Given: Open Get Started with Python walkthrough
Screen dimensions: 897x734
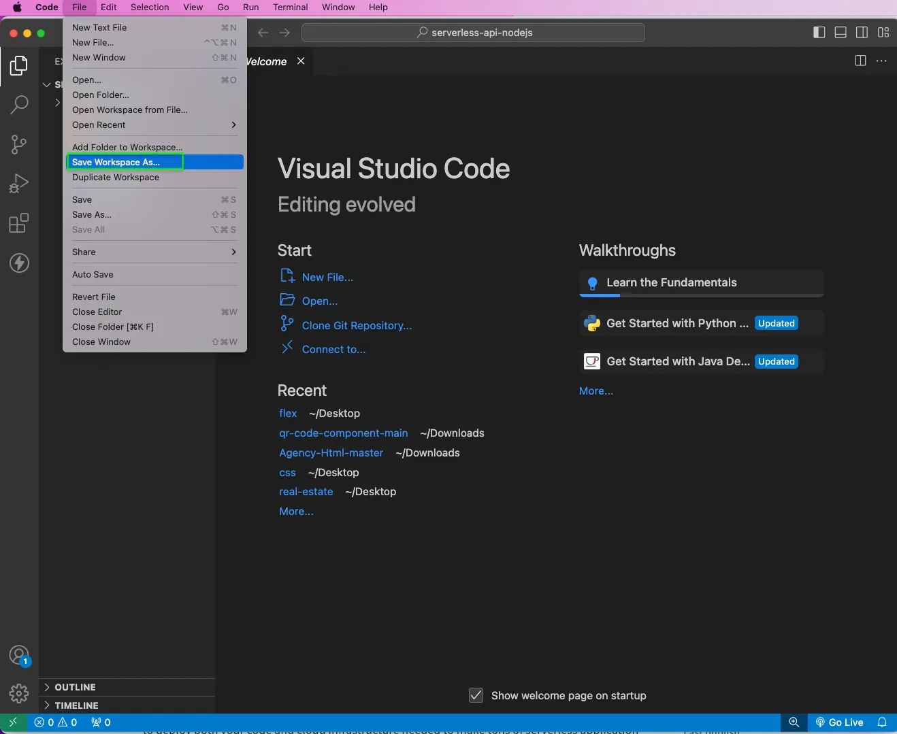Looking at the screenshot, I should (702, 324).
